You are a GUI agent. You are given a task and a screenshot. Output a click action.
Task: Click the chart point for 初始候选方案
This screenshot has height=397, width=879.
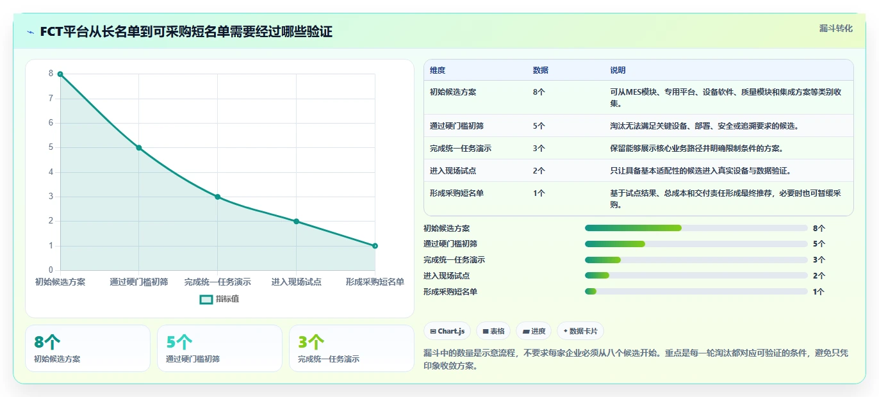[x=60, y=74]
